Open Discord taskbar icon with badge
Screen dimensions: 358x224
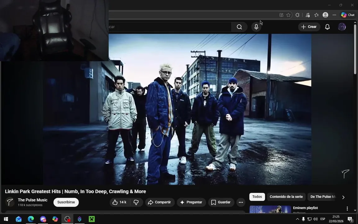43,219
